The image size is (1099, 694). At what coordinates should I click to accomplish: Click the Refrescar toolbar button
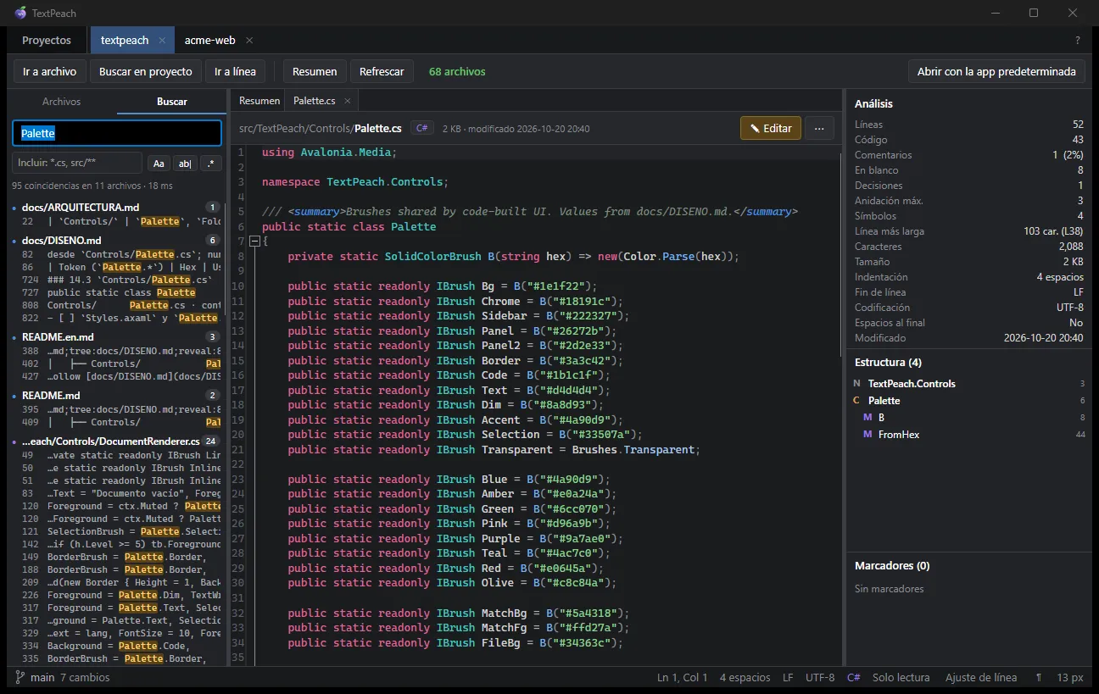pyautogui.click(x=382, y=72)
